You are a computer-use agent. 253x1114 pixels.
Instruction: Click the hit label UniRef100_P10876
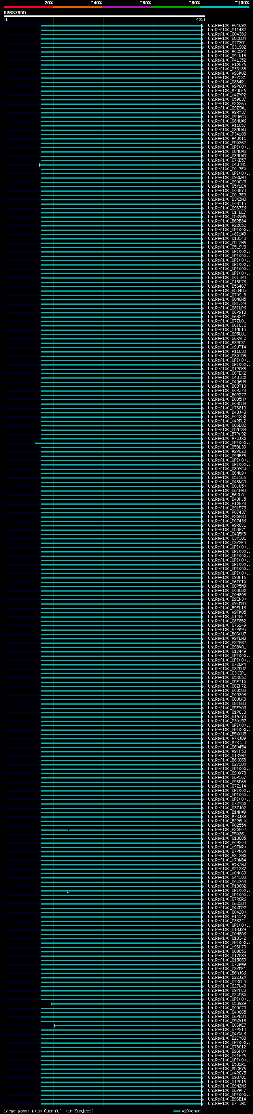point(227,65)
